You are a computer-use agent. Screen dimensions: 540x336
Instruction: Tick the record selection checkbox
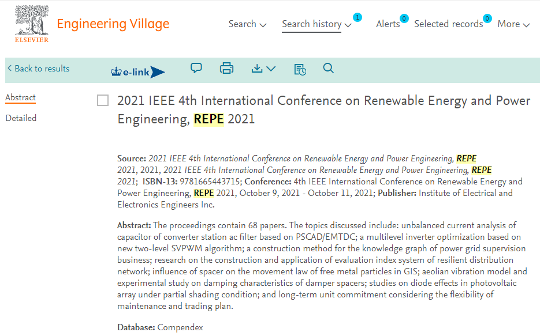tap(103, 100)
